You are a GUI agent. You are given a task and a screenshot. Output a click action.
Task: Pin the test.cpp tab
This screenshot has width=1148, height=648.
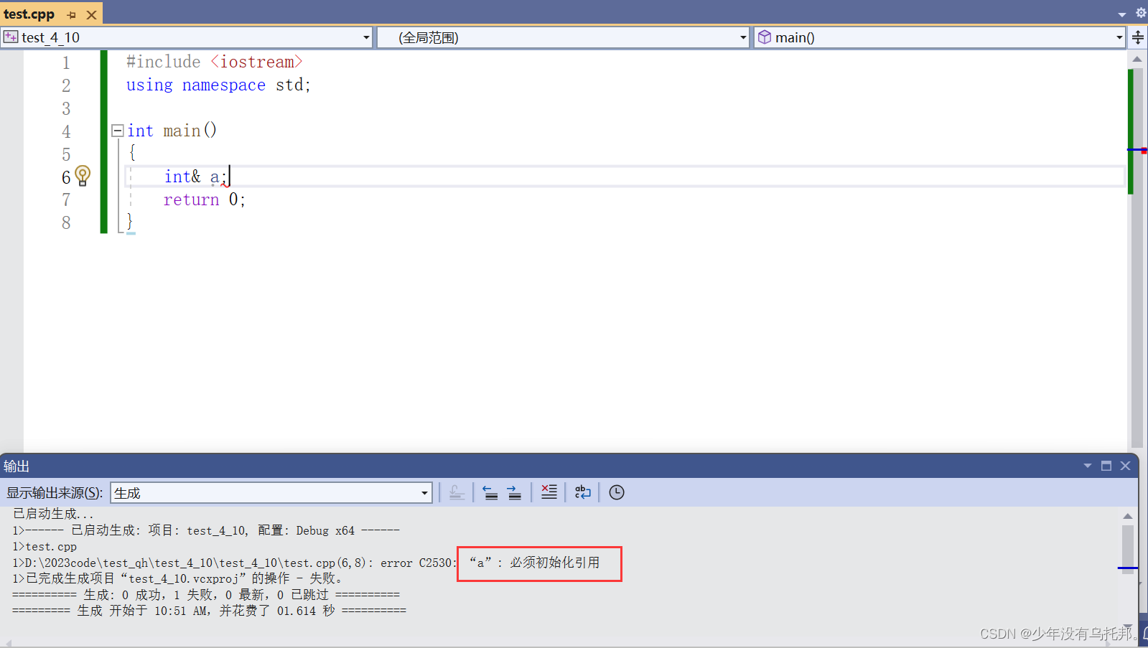pyautogui.click(x=72, y=14)
